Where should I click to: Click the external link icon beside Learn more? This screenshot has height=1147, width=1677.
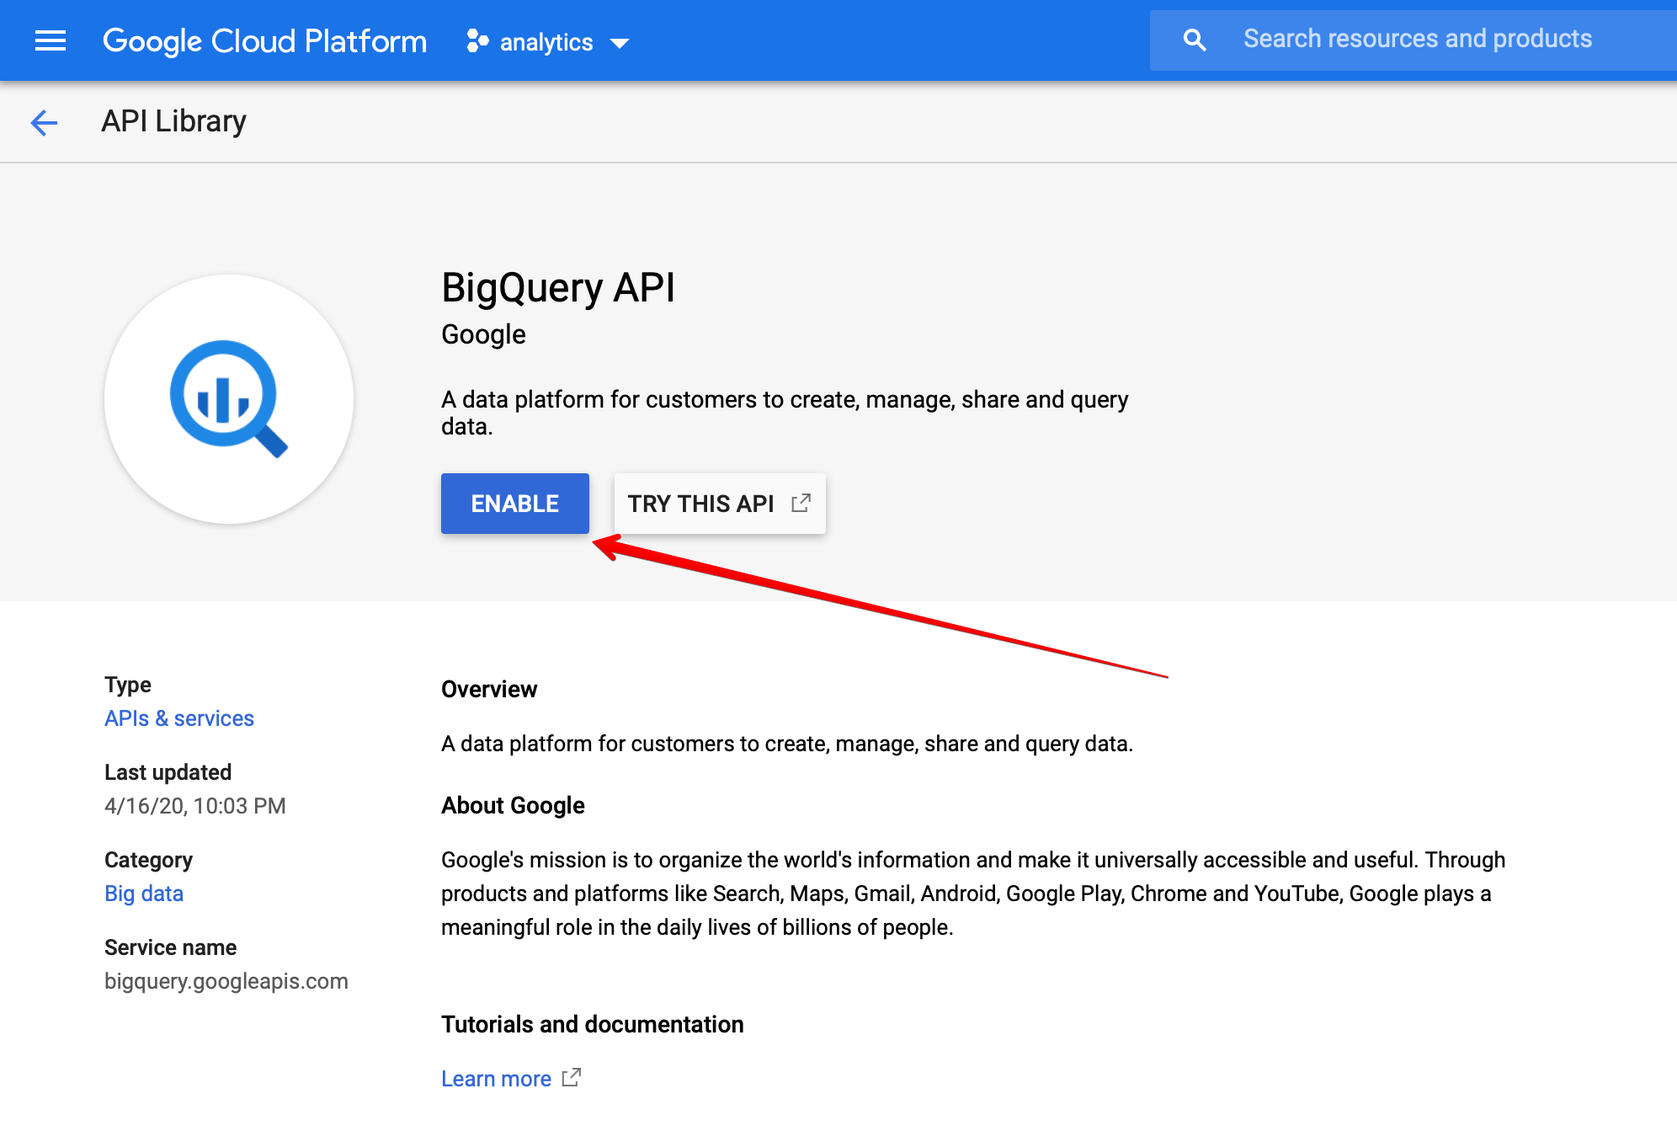point(572,1077)
